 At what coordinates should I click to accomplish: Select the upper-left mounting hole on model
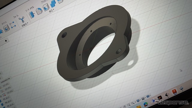[x=64, y=35]
